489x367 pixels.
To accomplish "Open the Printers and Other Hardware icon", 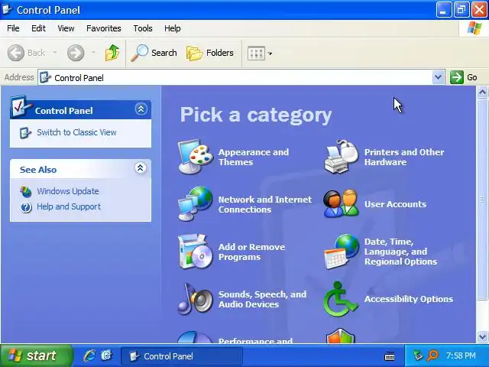I will (342, 157).
